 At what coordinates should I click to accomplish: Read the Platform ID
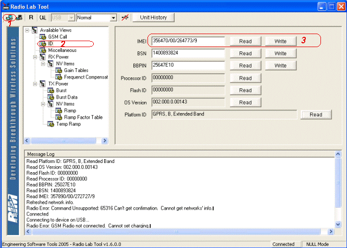point(316,114)
